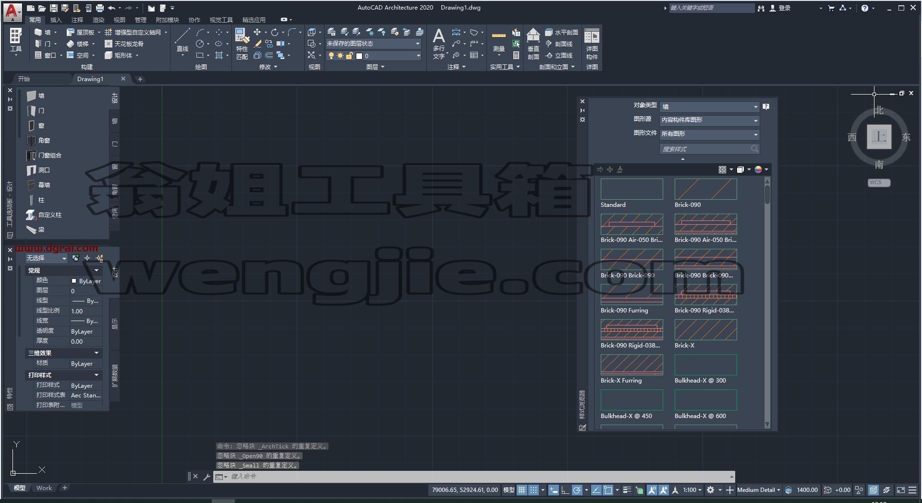Click the 上 top face of ViewCube

879,137
